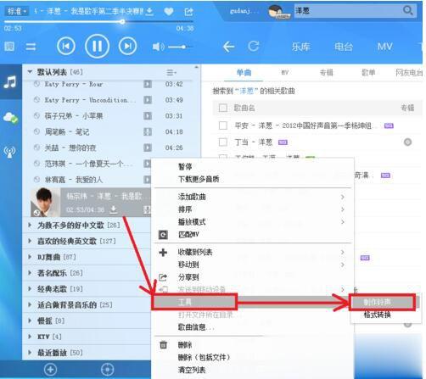The image size is (426, 379).
Task: Toggle the play mode shuffle icon
Action: coord(31,47)
